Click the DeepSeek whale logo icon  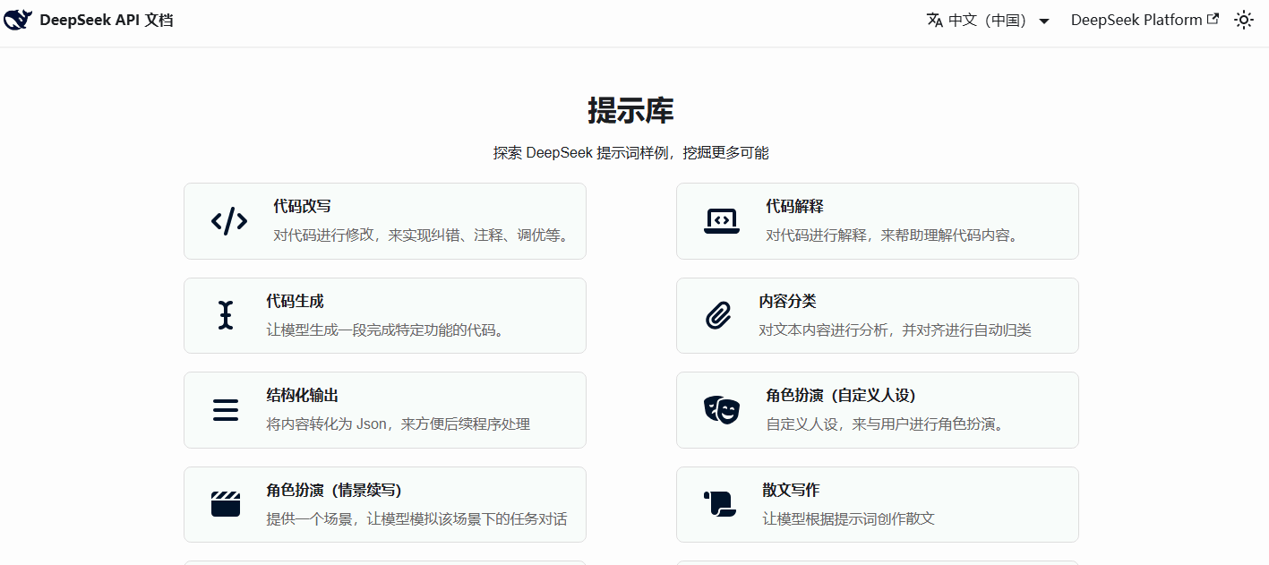pyautogui.click(x=18, y=20)
